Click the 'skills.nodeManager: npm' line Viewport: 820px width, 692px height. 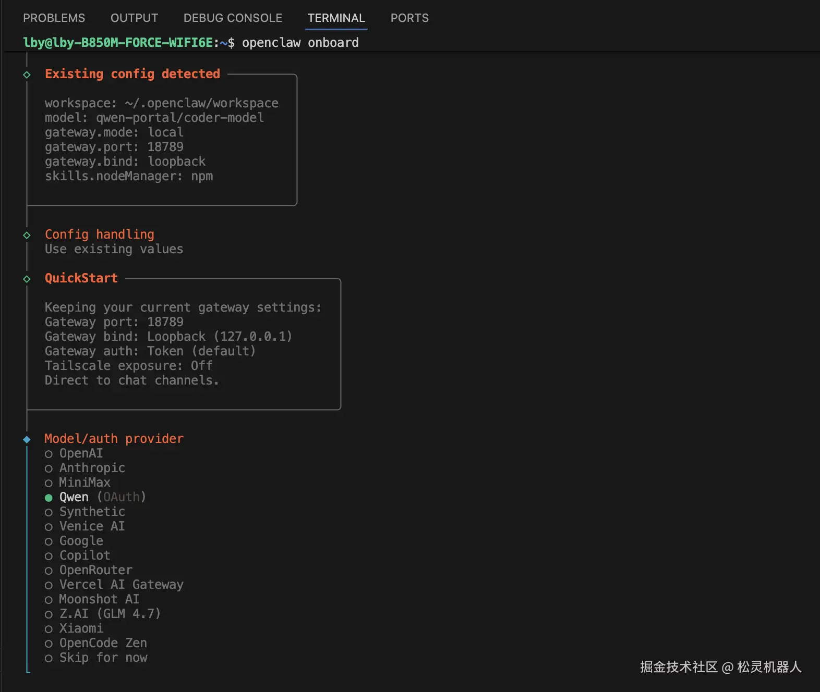tap(129, 176)
